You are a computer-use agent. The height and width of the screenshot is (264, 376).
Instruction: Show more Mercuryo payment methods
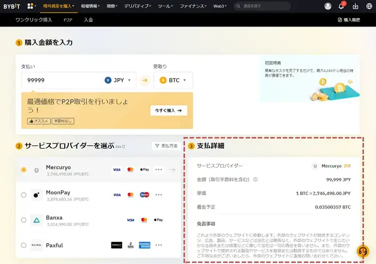pyautogui.click(x=158, y=169)
